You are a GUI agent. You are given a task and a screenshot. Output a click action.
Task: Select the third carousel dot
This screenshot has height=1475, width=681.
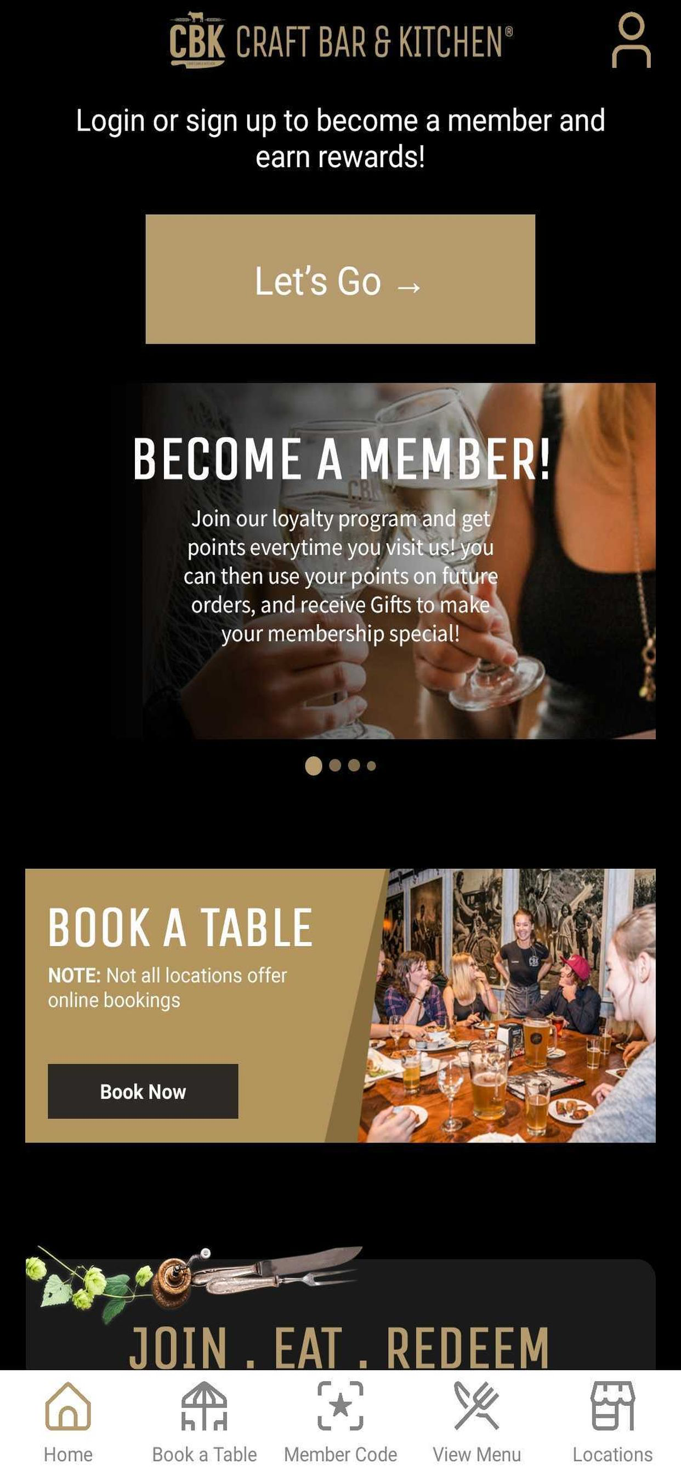pos(354,765)
